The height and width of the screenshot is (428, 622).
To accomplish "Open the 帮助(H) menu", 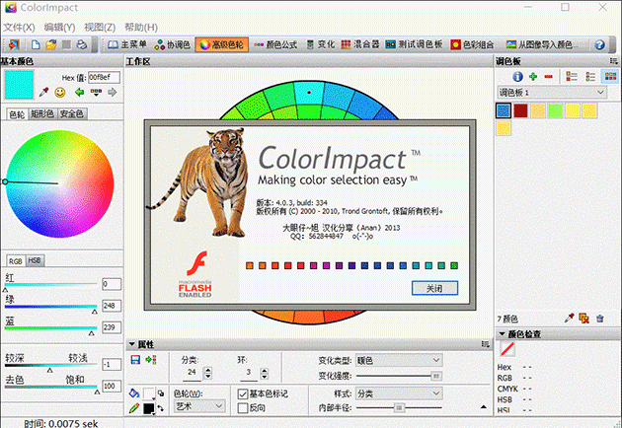I will tap(141, 28).
